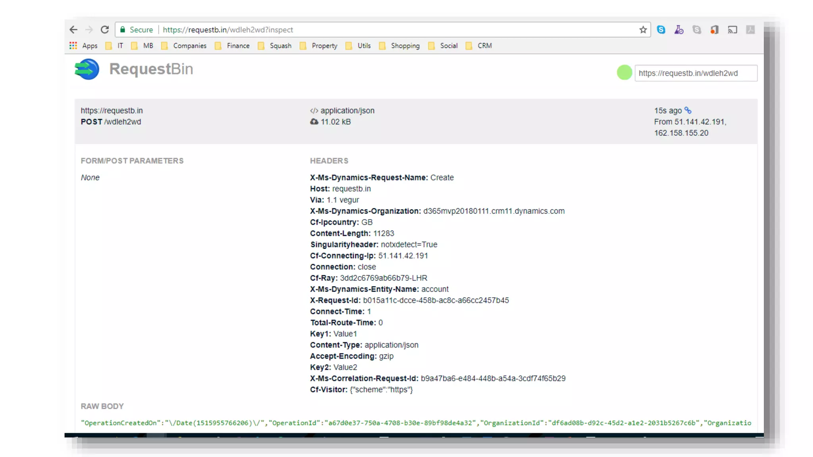This screenshot has width=813, height=457.
Task: Click the browser back arrow
Action: 73,30
